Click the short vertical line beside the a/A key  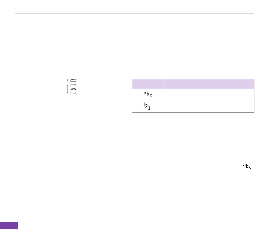(x=68, y=90)
